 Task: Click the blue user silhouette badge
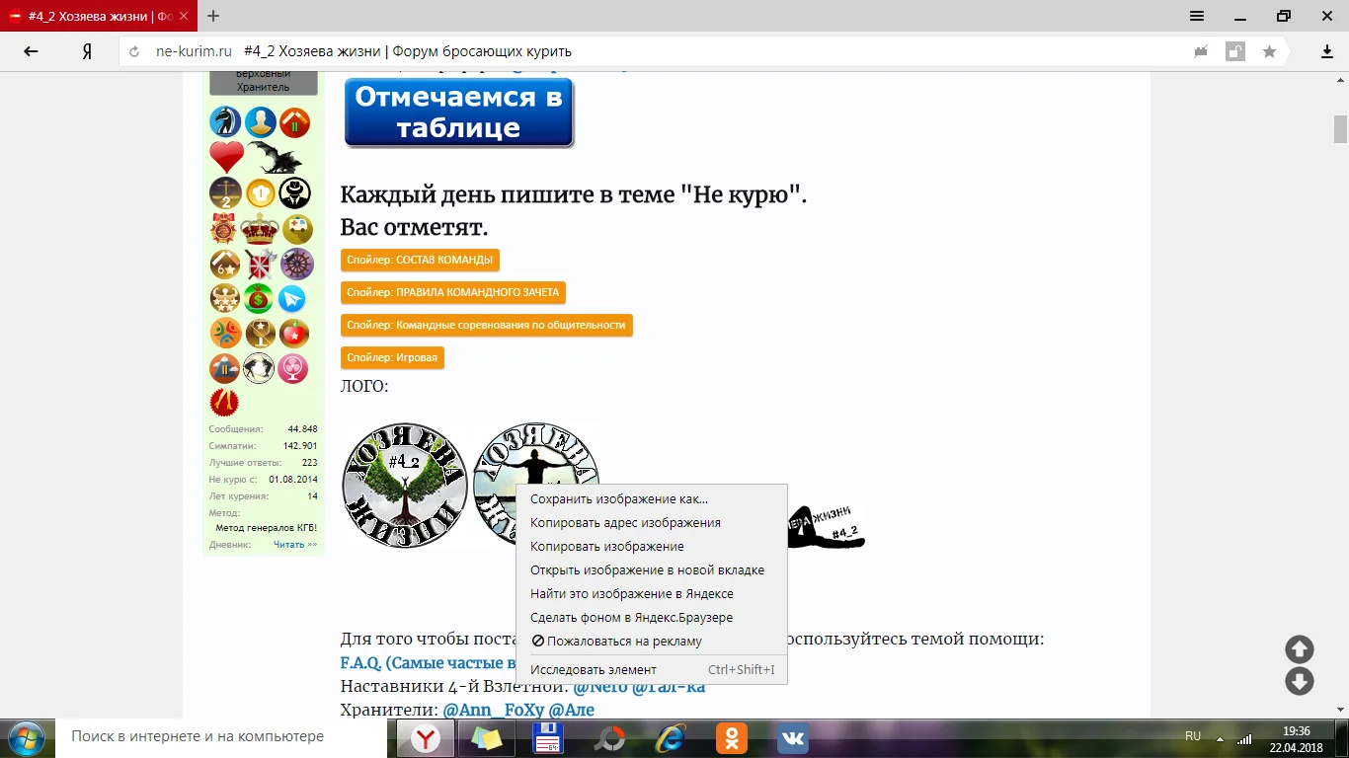coord(261,122)
